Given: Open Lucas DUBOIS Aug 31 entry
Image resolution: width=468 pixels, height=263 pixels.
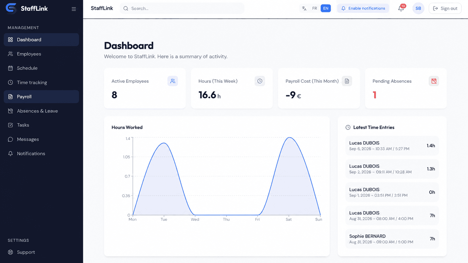Looking at the screenshot, I should [x=392, y=215].
